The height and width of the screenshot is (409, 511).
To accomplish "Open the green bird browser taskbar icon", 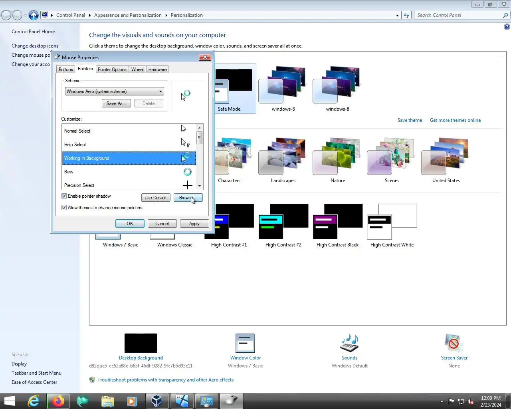I will (83, 401).
